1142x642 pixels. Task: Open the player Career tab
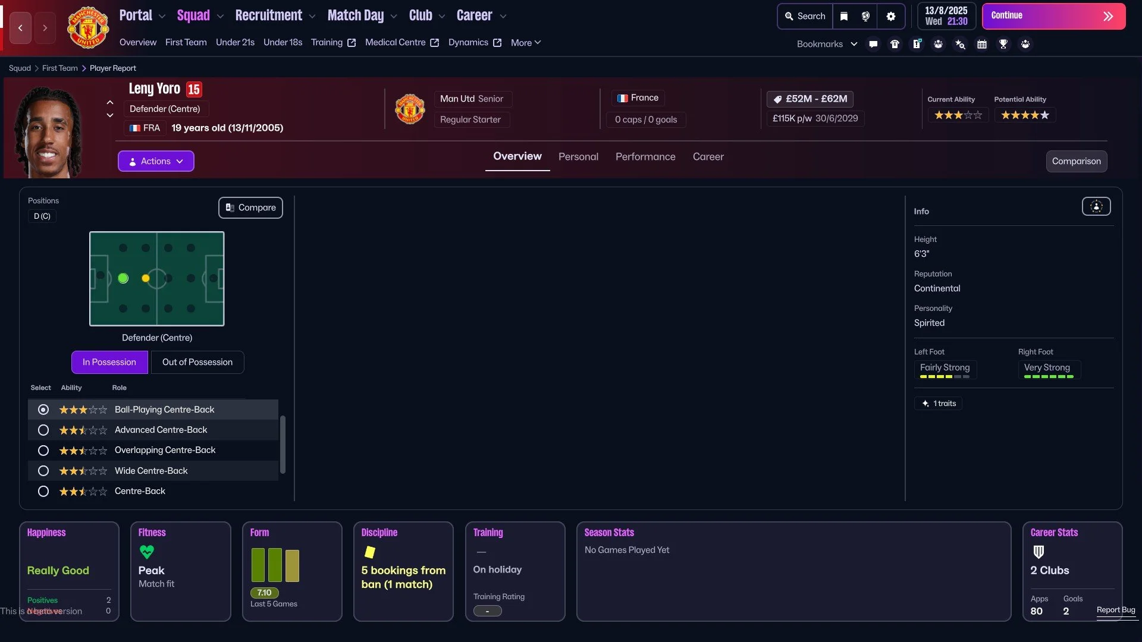click(x=708, y=157)
